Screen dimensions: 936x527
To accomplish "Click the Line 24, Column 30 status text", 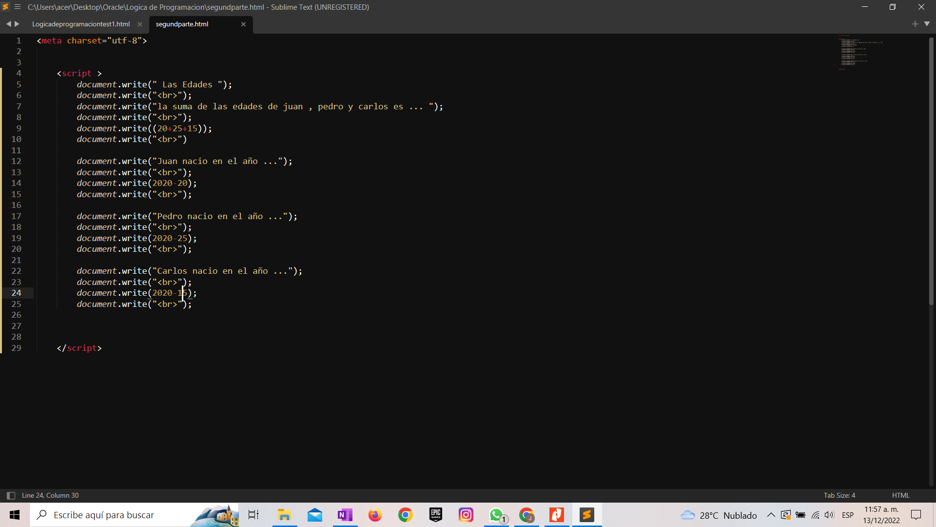I will pos(50,495).
